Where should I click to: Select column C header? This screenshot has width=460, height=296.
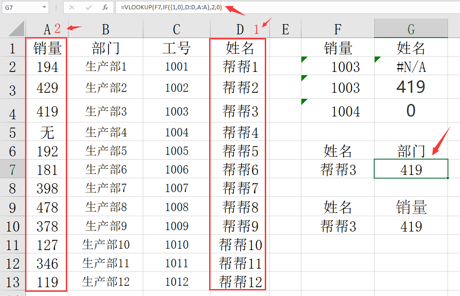(177, 29)
